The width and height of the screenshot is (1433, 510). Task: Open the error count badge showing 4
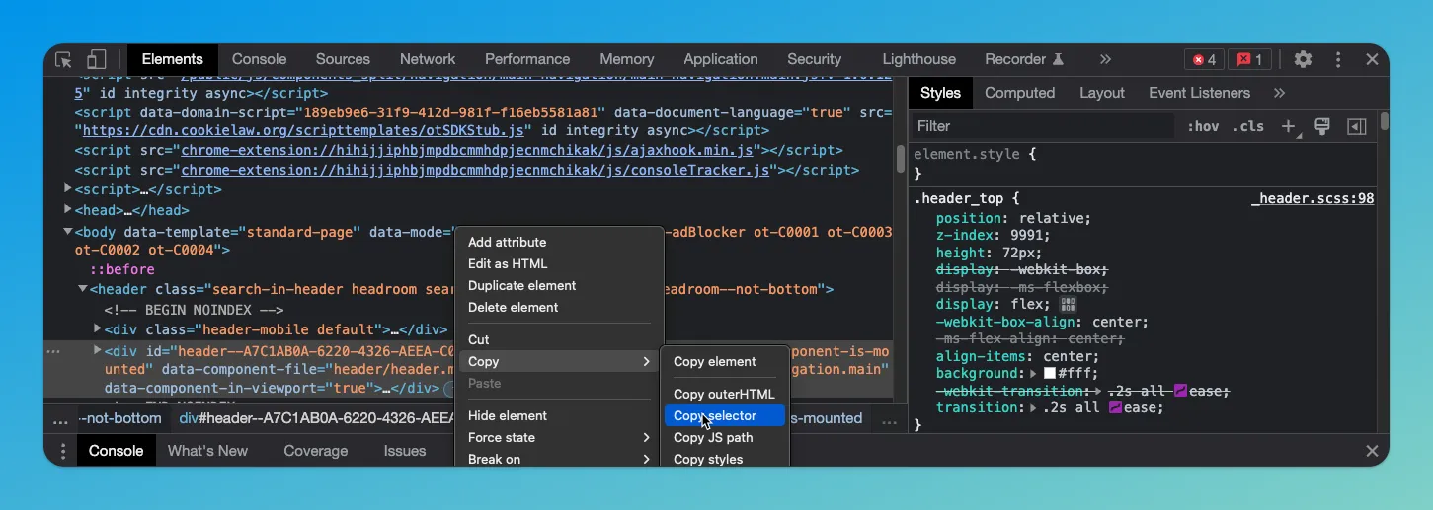pos(1204,59)
